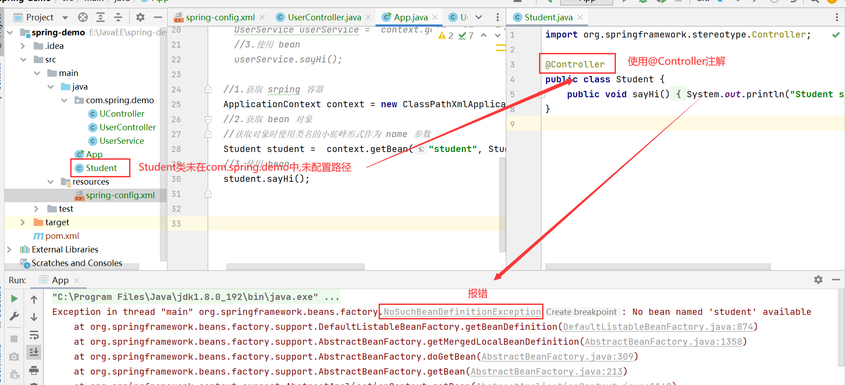Close the Student.java tab

point(580,17)
